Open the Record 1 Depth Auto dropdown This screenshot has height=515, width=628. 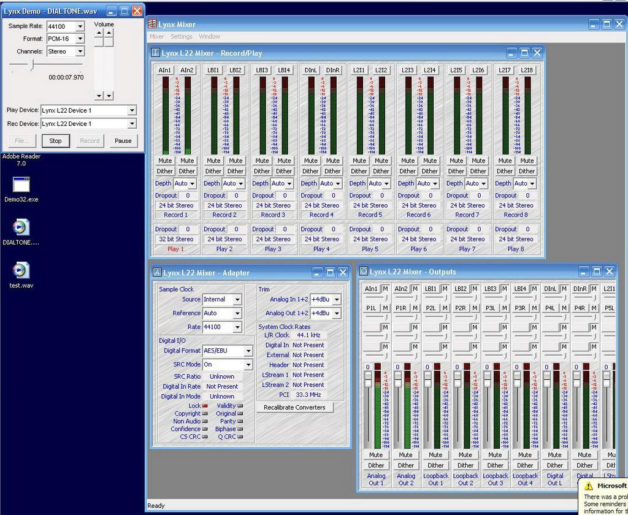point(192,183)
